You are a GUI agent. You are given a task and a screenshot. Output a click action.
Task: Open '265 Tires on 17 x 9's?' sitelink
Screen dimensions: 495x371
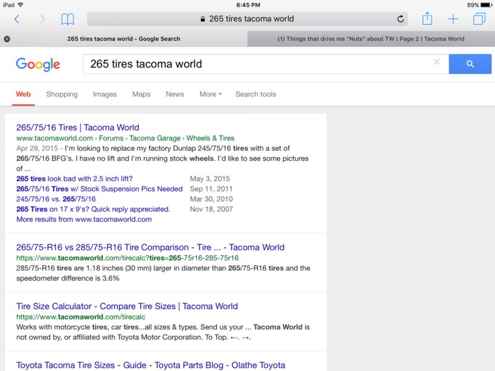(x=93, y=209)
